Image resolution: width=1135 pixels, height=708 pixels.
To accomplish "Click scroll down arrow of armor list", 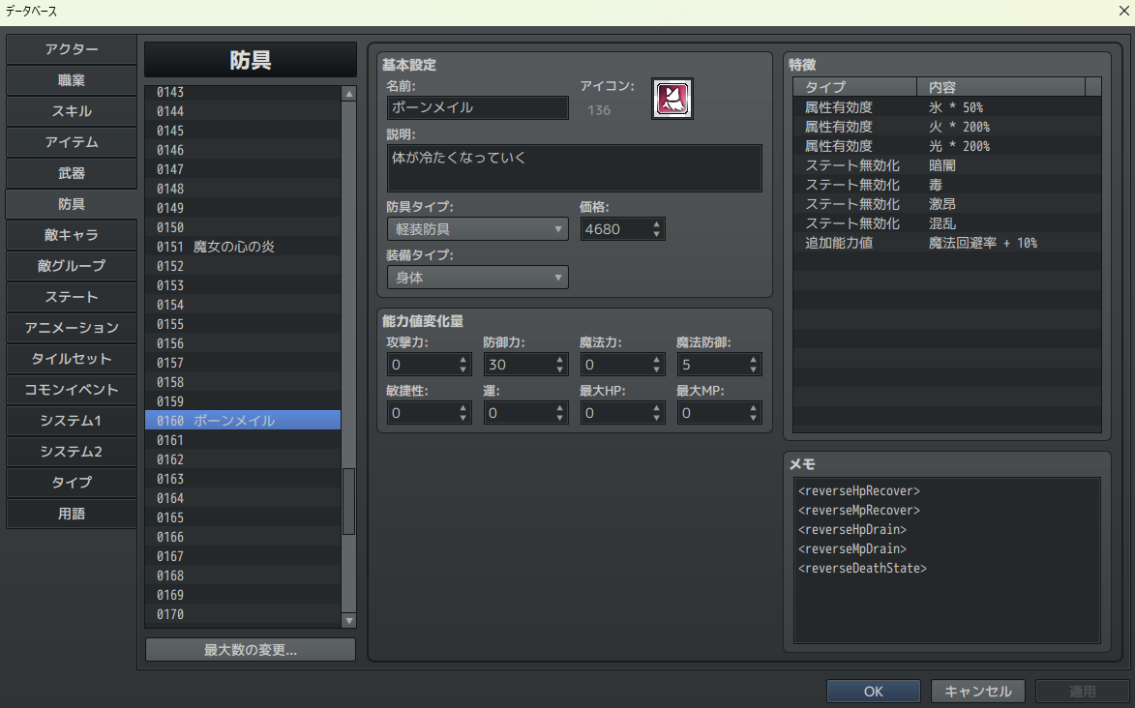I will (x=349, y=620).
